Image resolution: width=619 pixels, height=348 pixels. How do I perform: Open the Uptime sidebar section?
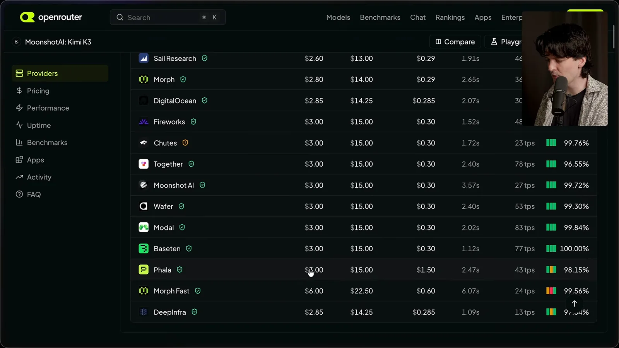(60, 125)
